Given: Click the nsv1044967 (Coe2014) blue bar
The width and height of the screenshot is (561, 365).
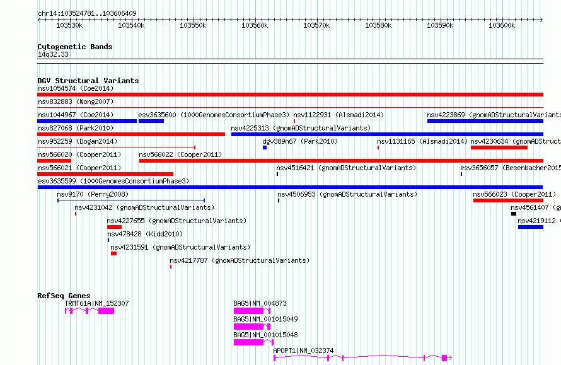Looking at the screenshot, I should point(87,121).
